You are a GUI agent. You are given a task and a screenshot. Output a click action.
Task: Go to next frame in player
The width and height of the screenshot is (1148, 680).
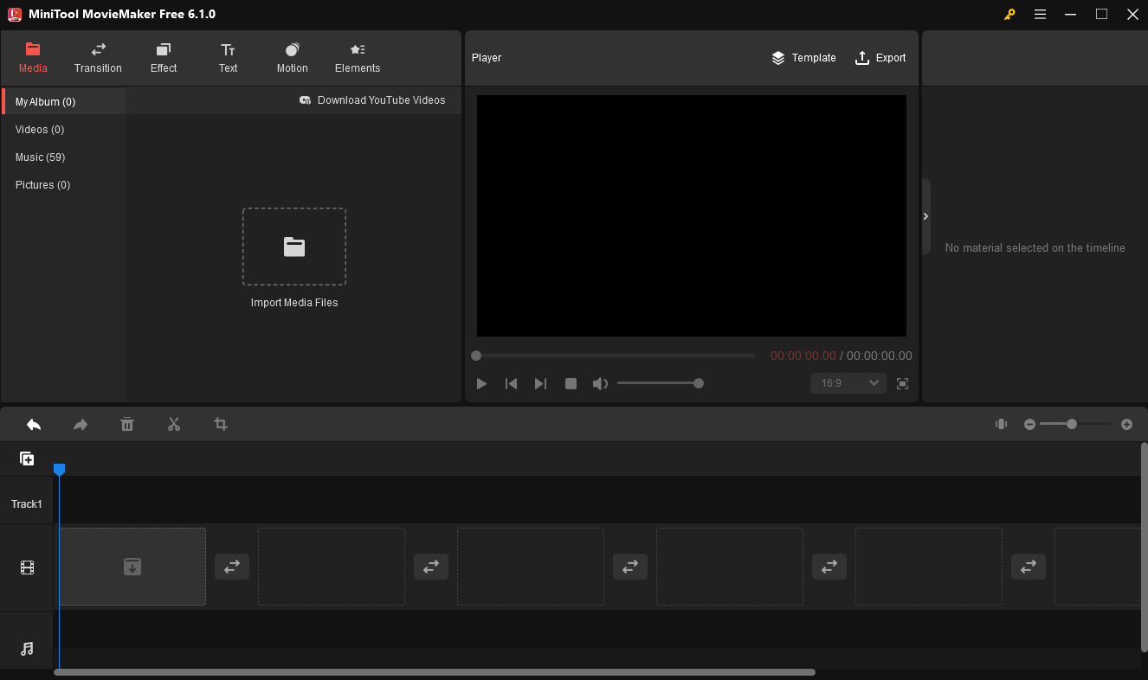[540, 383]
